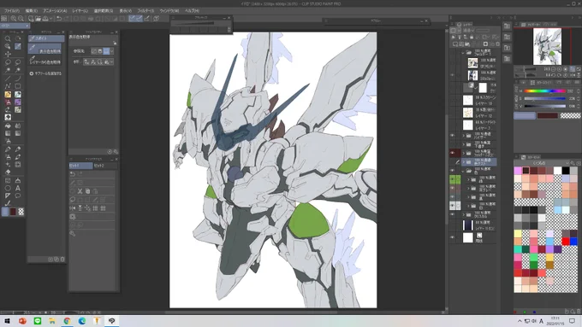Viewport: 582px width, 327px height.
Task: Select the move layer cross-arrow tool
Action: coord(8,54)
